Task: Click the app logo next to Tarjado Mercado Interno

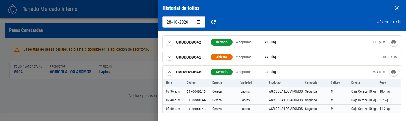Action: tap(12, 9)
